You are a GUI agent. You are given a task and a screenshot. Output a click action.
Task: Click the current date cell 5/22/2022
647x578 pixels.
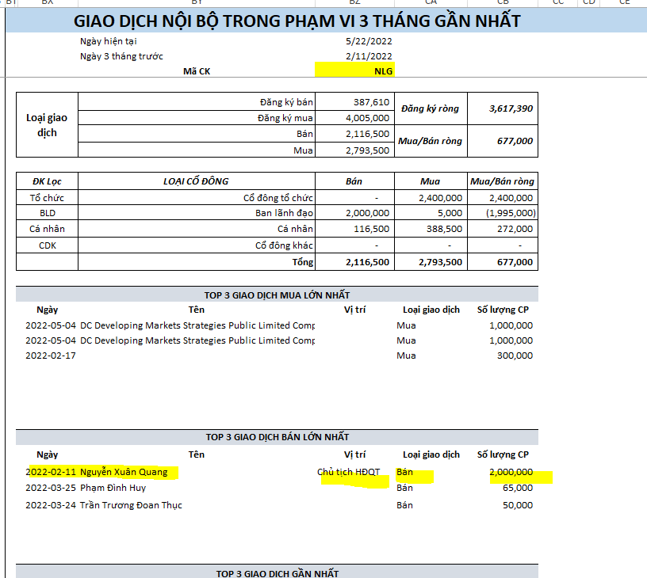[369, 40]
